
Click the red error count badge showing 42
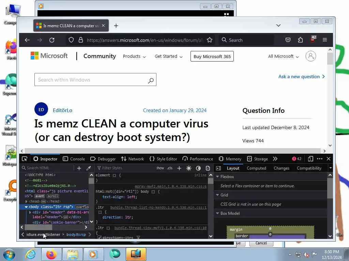(x=297, y=159)
